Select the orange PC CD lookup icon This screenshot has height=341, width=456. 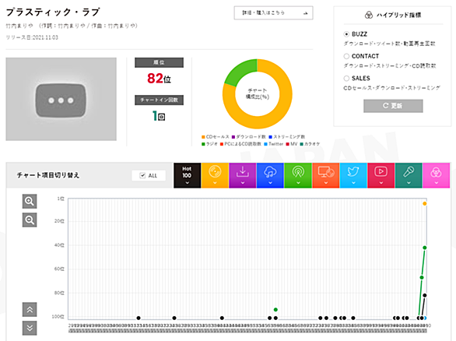click(325, 175)
